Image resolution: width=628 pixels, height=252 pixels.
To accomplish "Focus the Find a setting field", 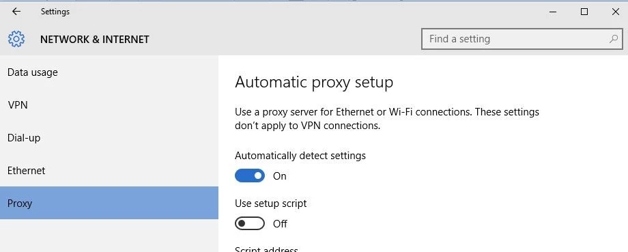I will click(522, 39).
